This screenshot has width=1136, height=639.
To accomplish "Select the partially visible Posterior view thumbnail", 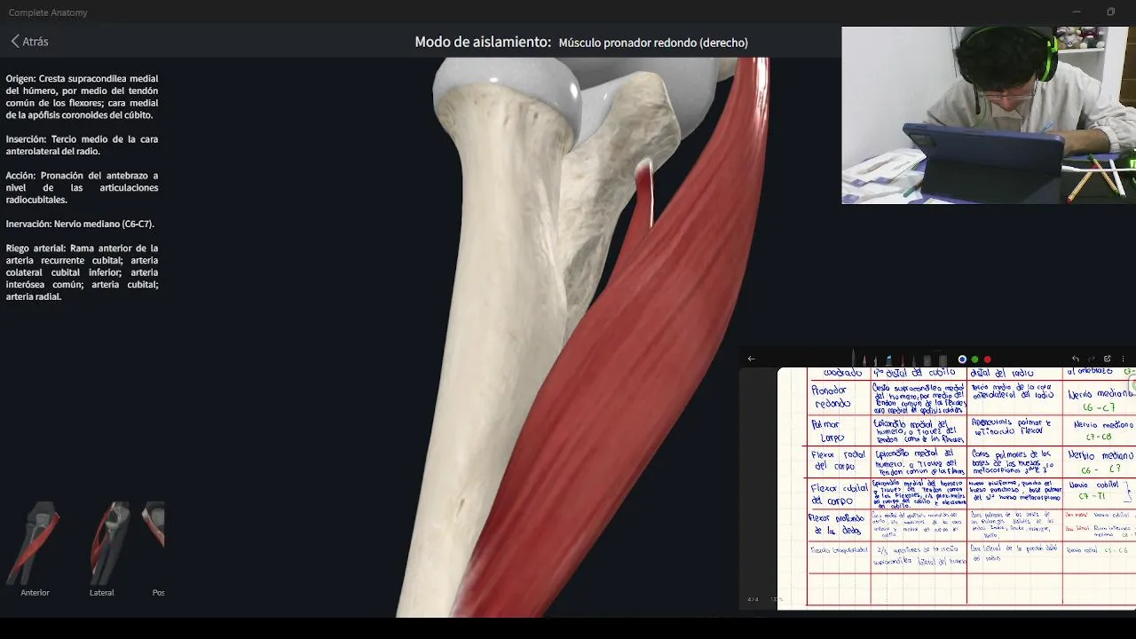I will (x=154, y=548).
